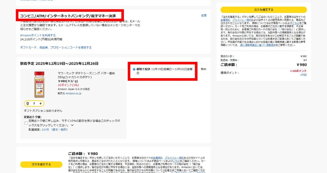The width and height of the screenshot is (327, 173).
Task: Open the 配達頻度 2か月 frequency selector
Action: point(44,130)
